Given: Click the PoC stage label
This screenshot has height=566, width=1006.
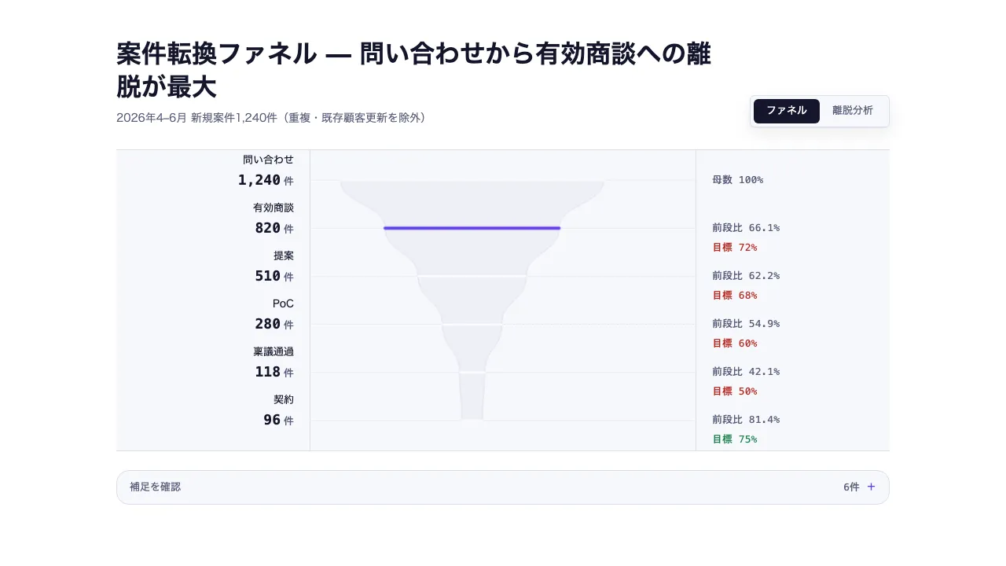Looking at the screenshot, I should 283,303.
